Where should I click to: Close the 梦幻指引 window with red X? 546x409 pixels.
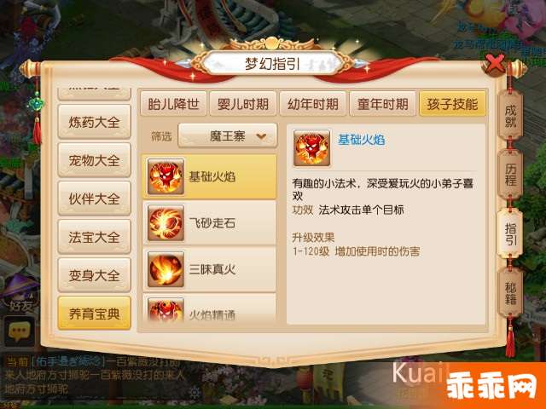[x=495, y=65]
